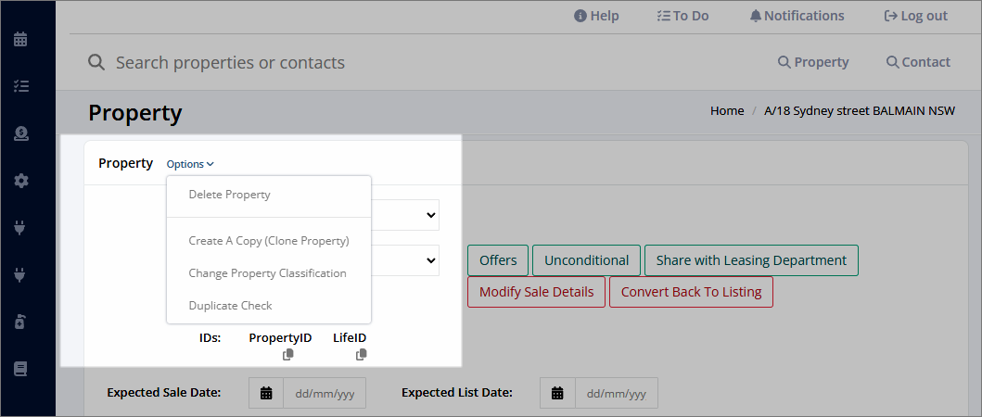This screenshot has width=982, height=417.
Task: Expand the second select box behind the menu
Action: coord(405,260)
